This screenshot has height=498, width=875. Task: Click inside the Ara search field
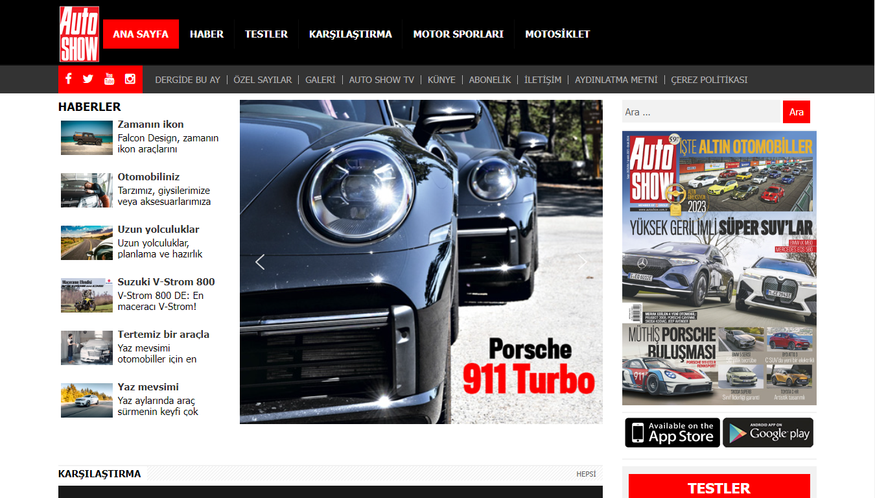tap(700, 112)
